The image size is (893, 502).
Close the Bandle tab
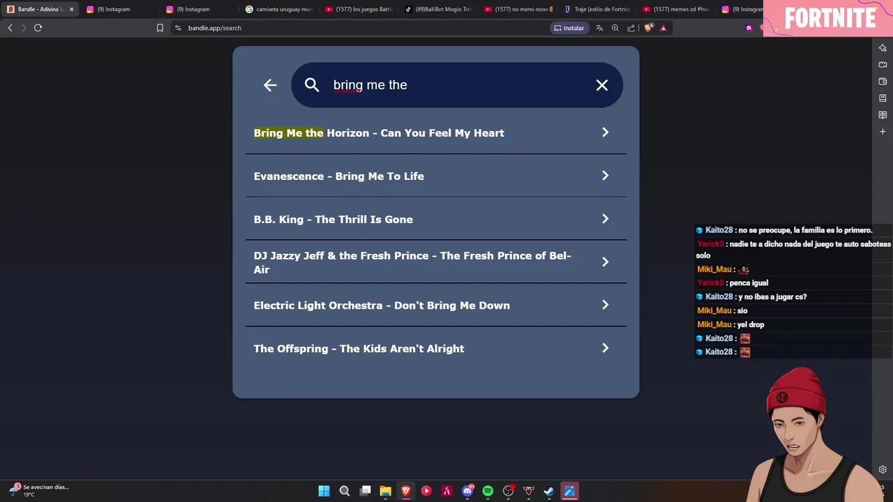[x=71, y=9]
